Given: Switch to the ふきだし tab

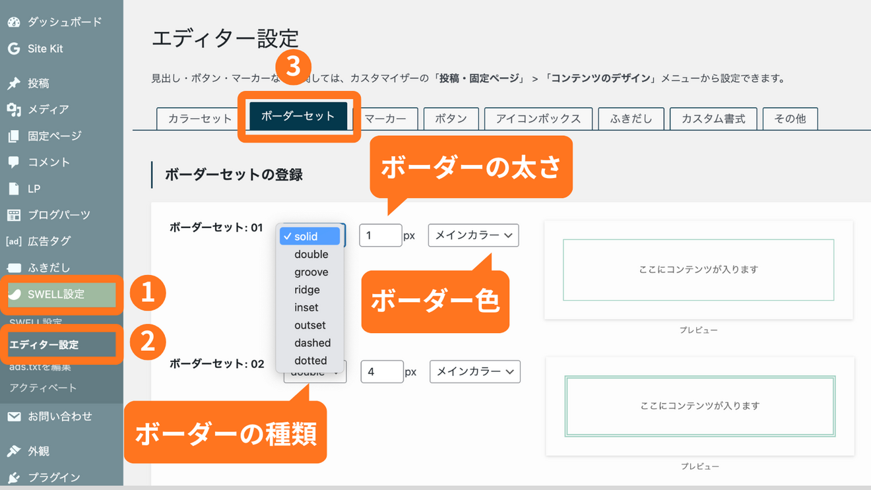Looking at the screenshot, I should click(x=631, y=119).
